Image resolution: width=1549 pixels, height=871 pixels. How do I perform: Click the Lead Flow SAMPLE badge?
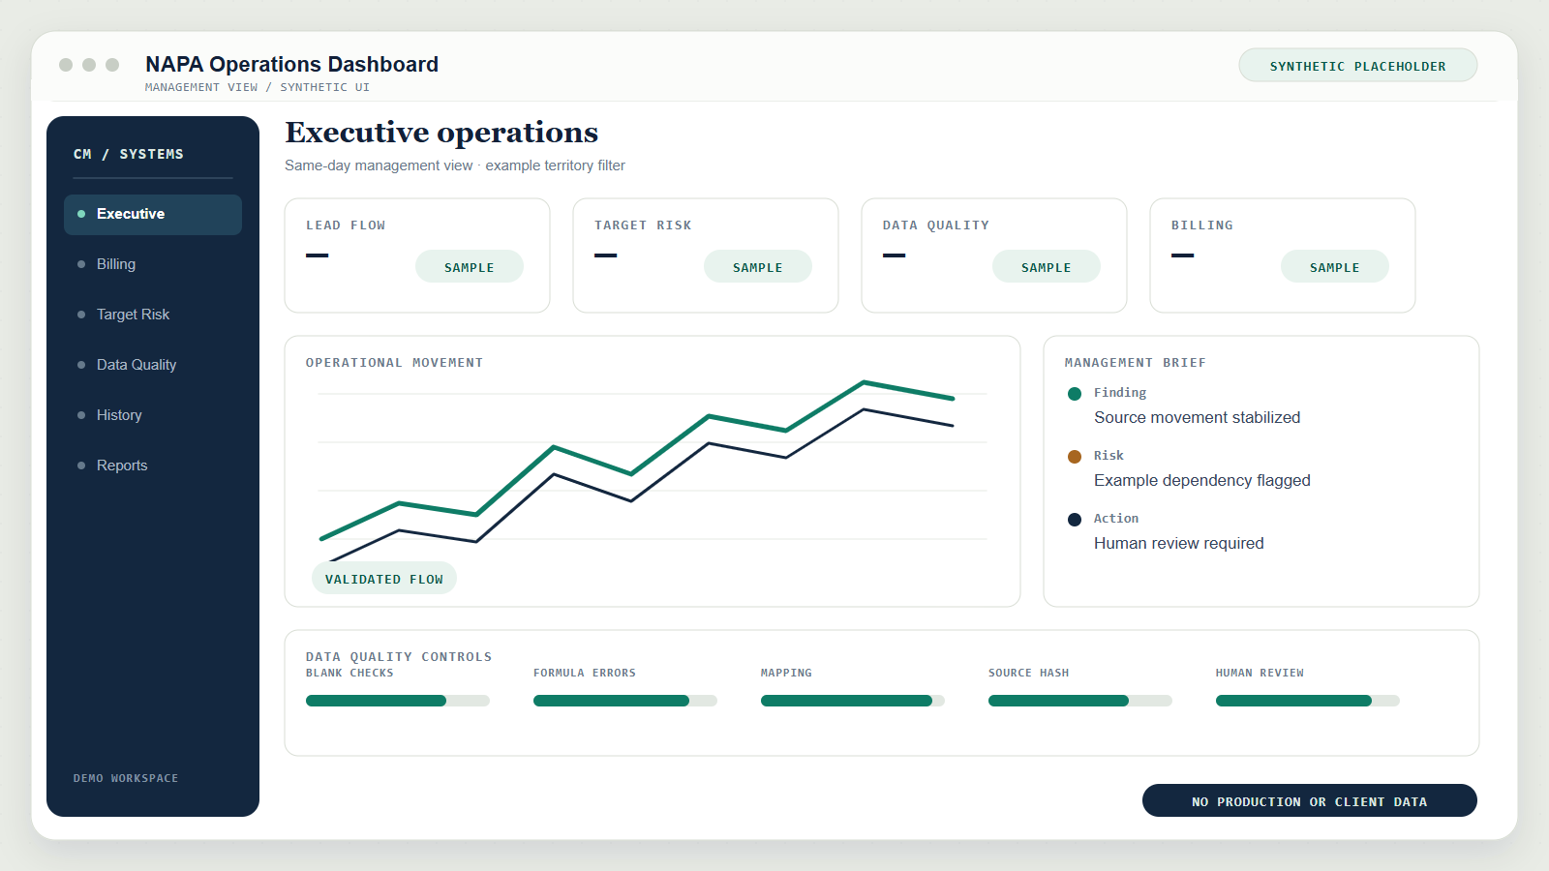[x=470, y=267]
